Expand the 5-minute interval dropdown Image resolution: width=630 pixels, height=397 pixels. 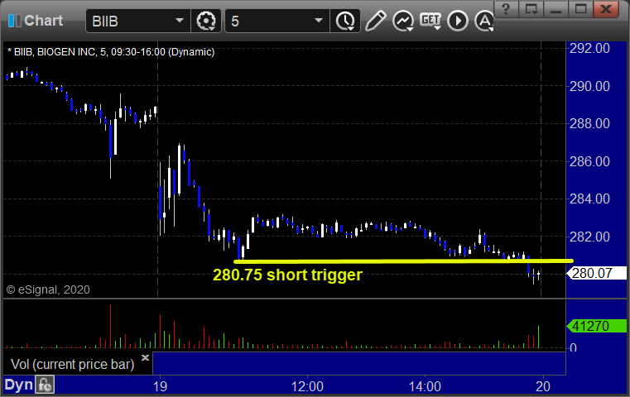click(318, 21)
